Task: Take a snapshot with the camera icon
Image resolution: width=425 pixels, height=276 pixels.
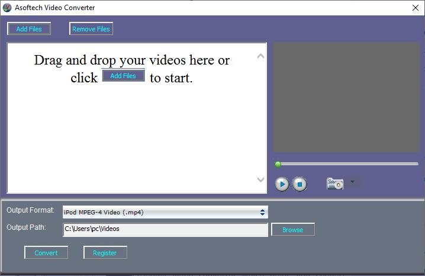Action: pyautogui.click(x=335, y=184)
